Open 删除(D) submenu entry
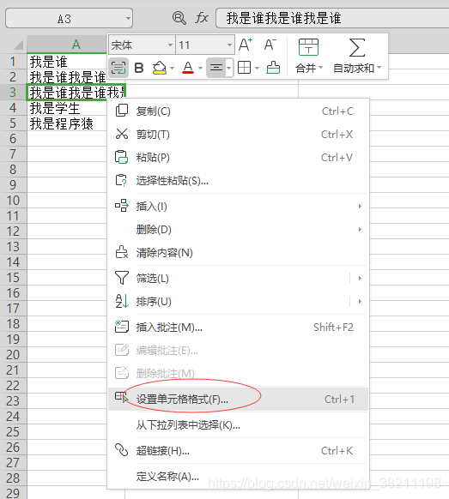Screen dimensions: 449x499 coord(238,230)
